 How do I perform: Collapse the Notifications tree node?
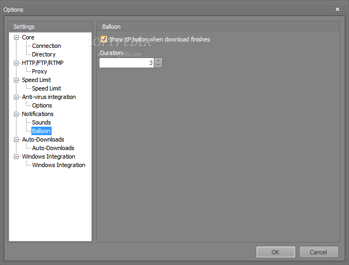coord(16,114)
